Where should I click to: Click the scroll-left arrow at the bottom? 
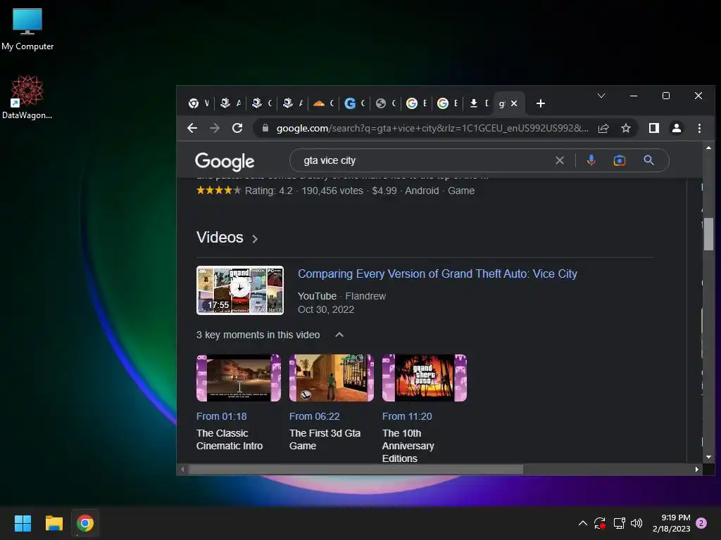(182, 469)
